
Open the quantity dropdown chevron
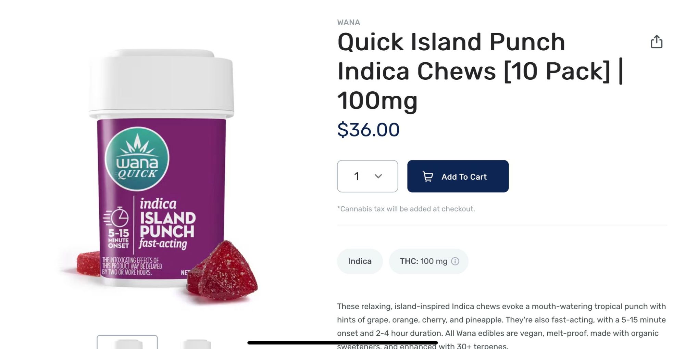click(x=378, y=176)
